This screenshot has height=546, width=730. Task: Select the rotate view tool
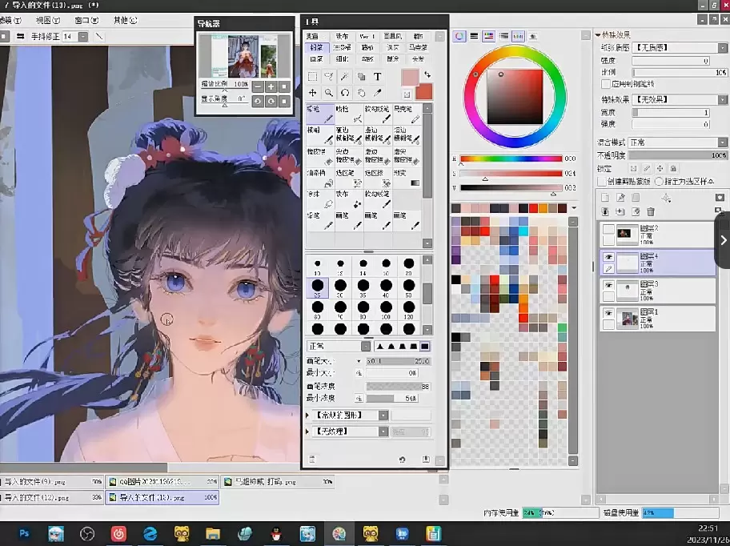(x=345, y=93)
